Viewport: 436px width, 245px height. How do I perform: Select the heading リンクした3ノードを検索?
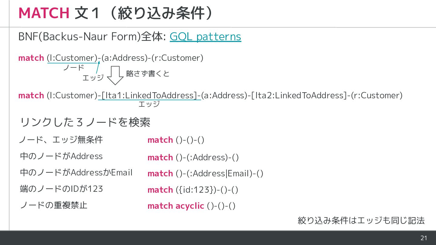pyautogui.click(x=85, y=122)
